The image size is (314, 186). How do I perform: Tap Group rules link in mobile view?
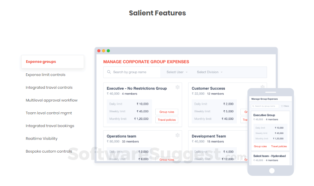point(260,146)
